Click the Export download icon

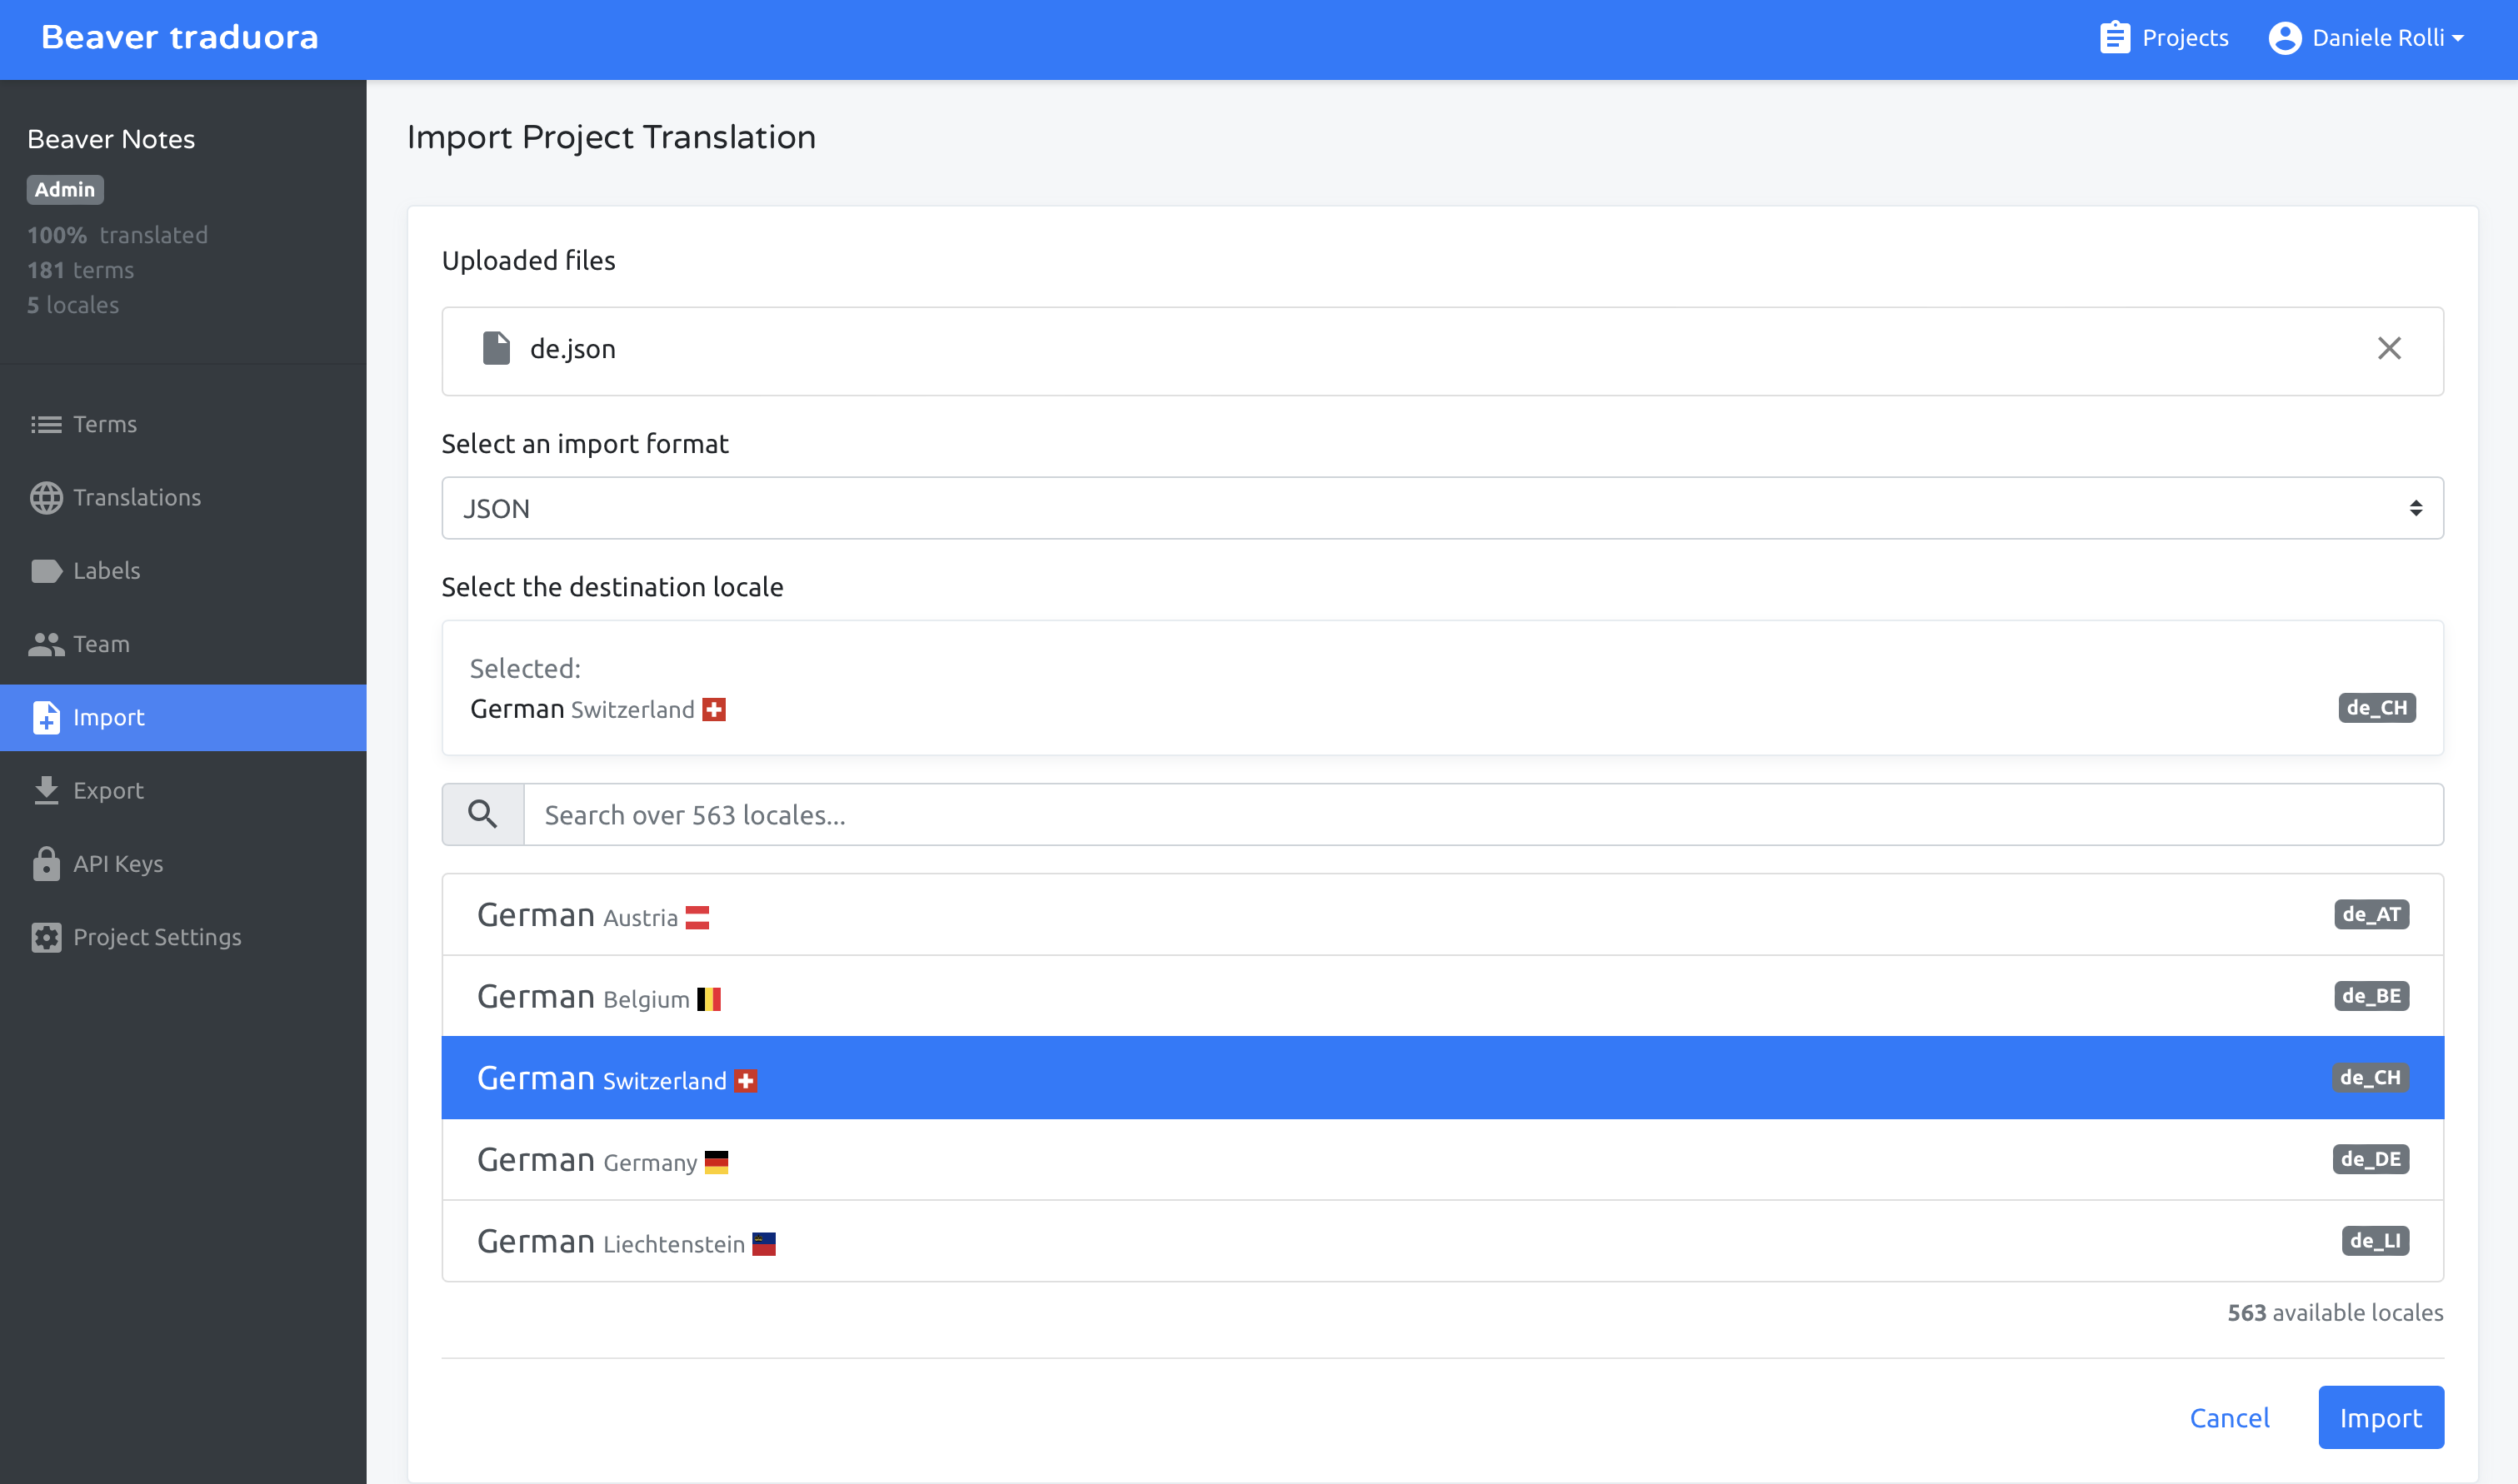point(46,790)
